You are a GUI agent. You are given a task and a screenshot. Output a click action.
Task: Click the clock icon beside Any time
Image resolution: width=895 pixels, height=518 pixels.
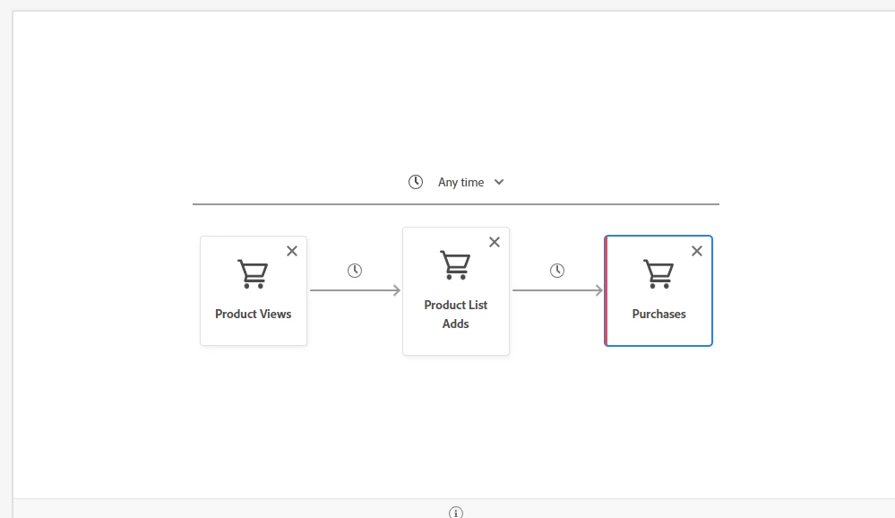(x=416, y=182)
